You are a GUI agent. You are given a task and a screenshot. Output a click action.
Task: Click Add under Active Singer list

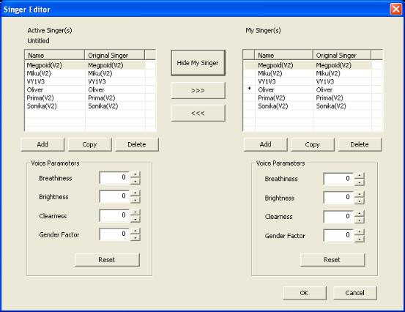[x=42, y=144]
